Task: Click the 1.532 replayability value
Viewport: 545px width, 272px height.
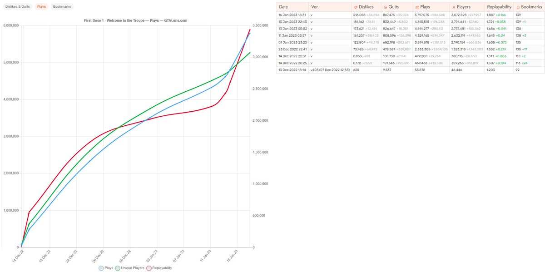Action: coord(491,48)
